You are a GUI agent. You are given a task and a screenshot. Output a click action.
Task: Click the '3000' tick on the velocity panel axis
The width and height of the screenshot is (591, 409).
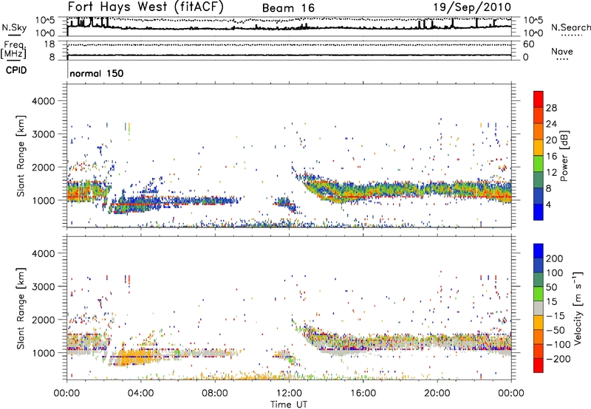click(x=44, y=286)
